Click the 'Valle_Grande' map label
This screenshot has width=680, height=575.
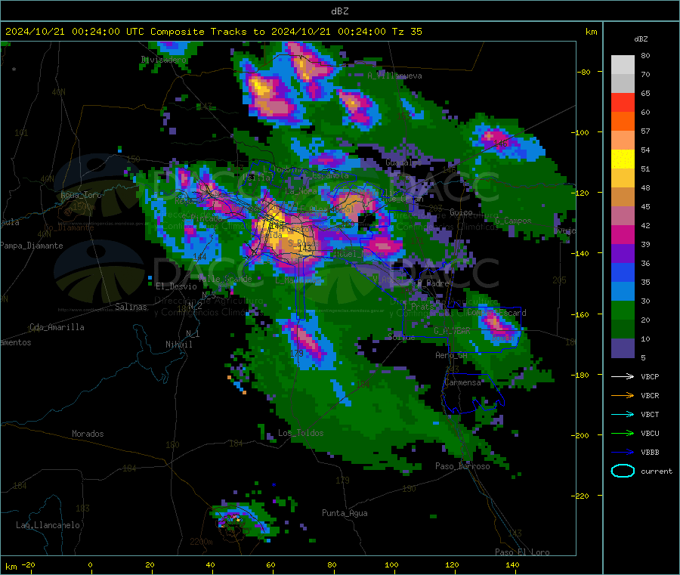click(x=224, y=279)
